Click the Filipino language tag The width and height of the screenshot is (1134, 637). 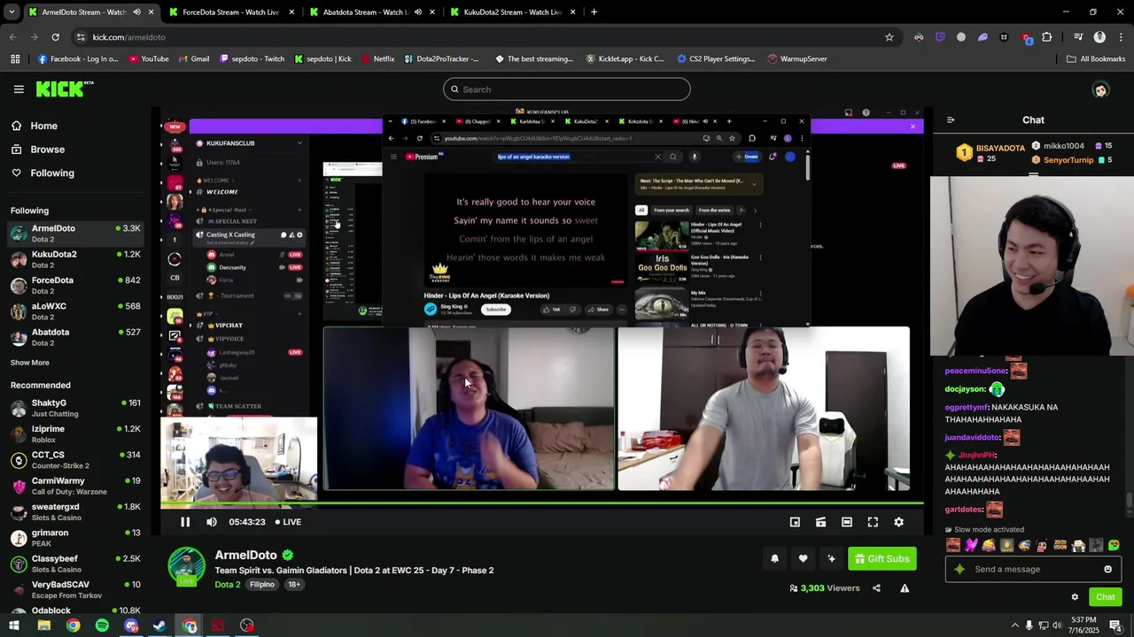(x=261, y=585)
